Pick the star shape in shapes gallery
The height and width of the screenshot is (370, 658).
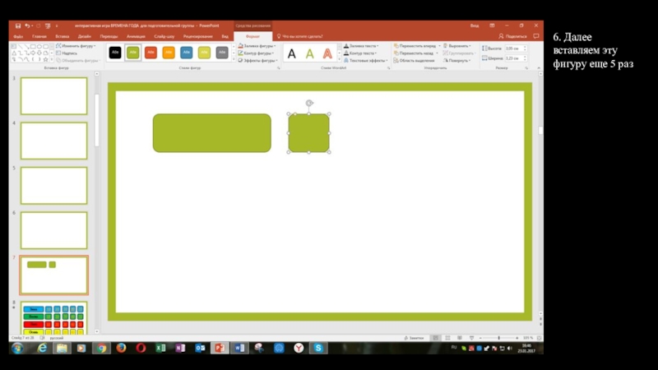tap(46, 59)
